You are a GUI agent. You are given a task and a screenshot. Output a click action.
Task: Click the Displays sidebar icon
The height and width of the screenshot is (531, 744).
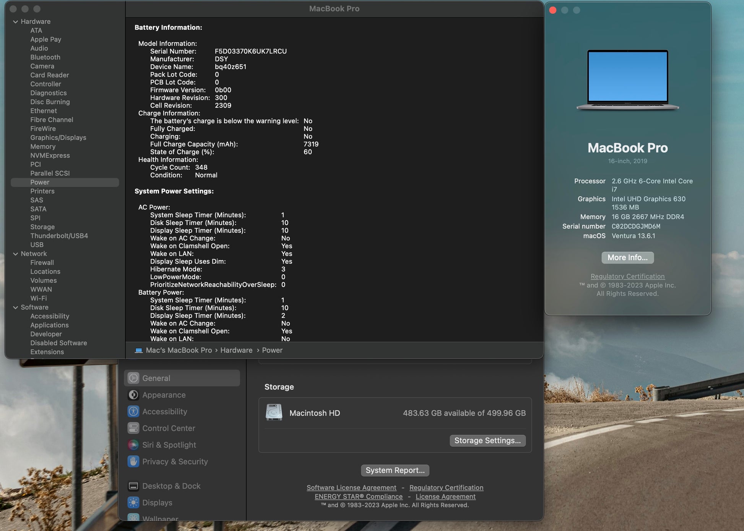pyautogui.click(x=133, y=503)
